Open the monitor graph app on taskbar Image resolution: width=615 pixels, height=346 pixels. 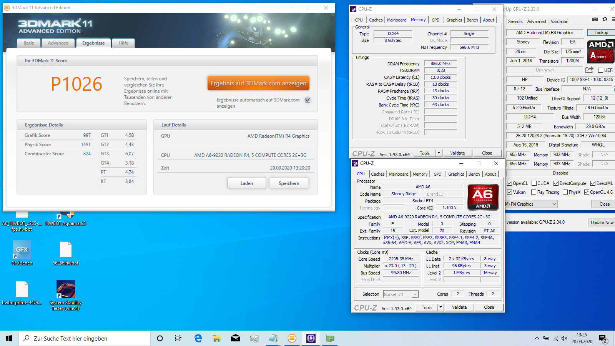pyautogui.click(x=254, y=338)
